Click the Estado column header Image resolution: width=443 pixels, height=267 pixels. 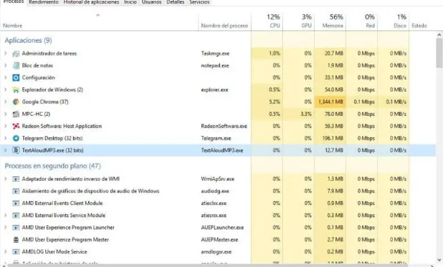pos(419,26)
